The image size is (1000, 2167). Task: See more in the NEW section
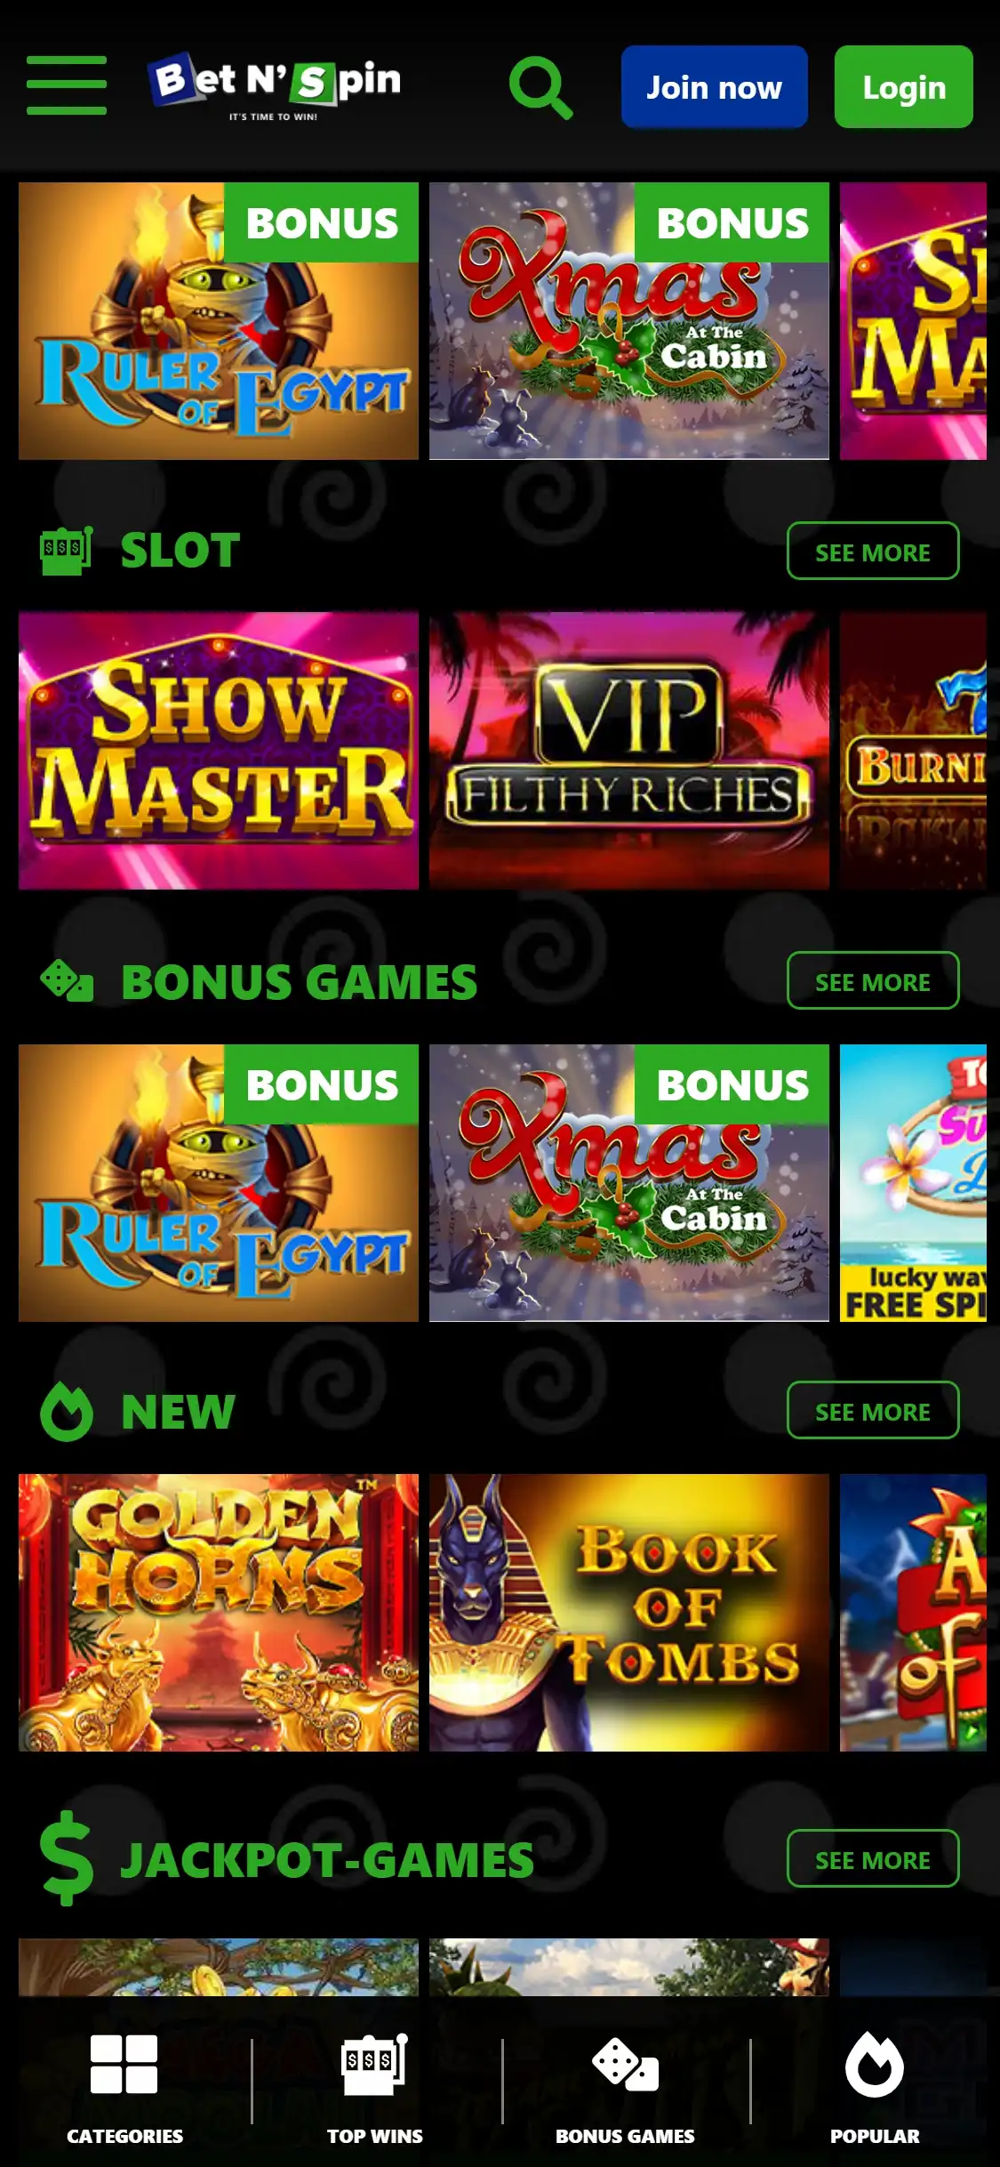coord(873,1410)
